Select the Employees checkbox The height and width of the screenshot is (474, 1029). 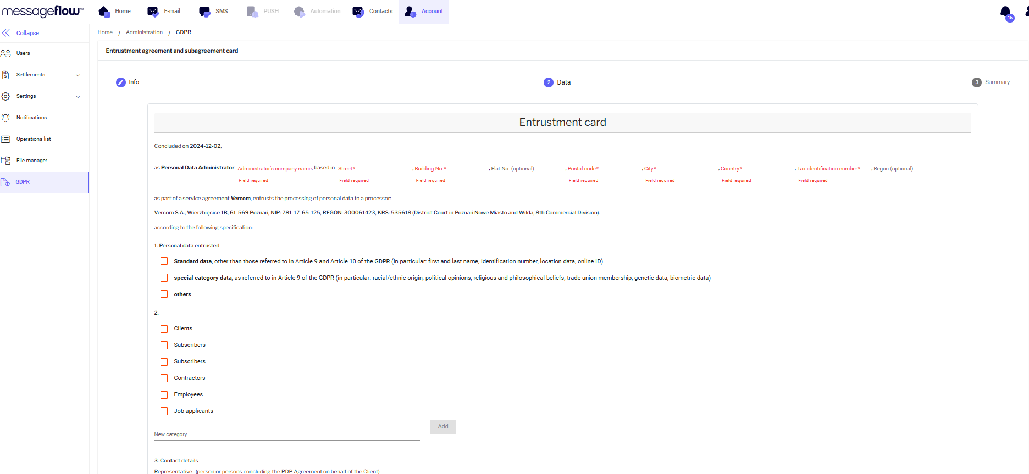[164, 395]
